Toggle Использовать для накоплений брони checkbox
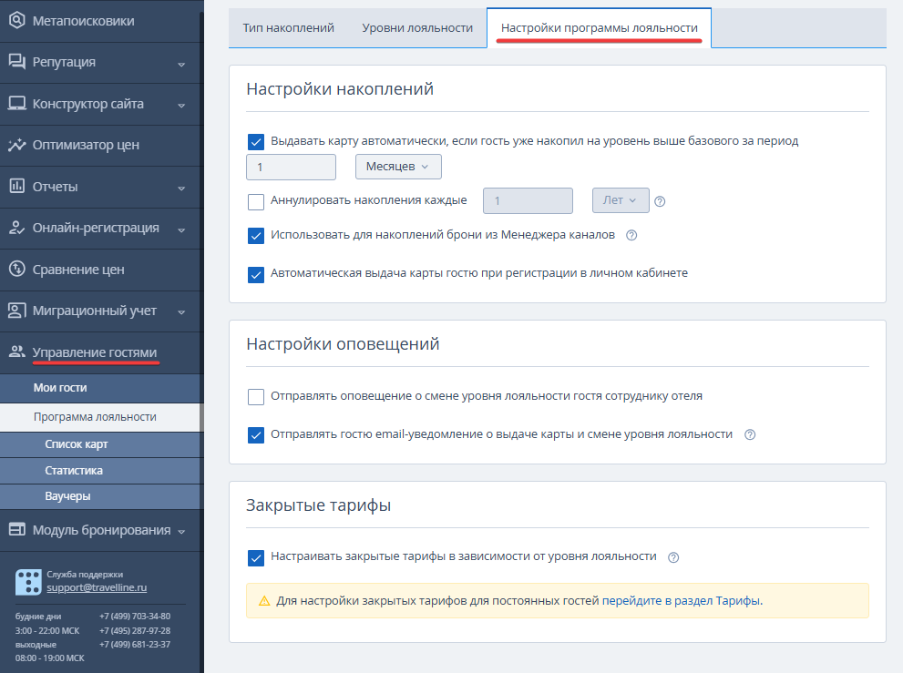Image resolution: width=903 pixels, height=673 pixels. pos(256,236)
